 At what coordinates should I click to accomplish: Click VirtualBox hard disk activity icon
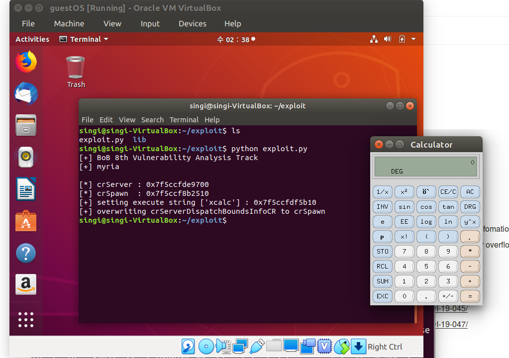[x=188, y=347]
